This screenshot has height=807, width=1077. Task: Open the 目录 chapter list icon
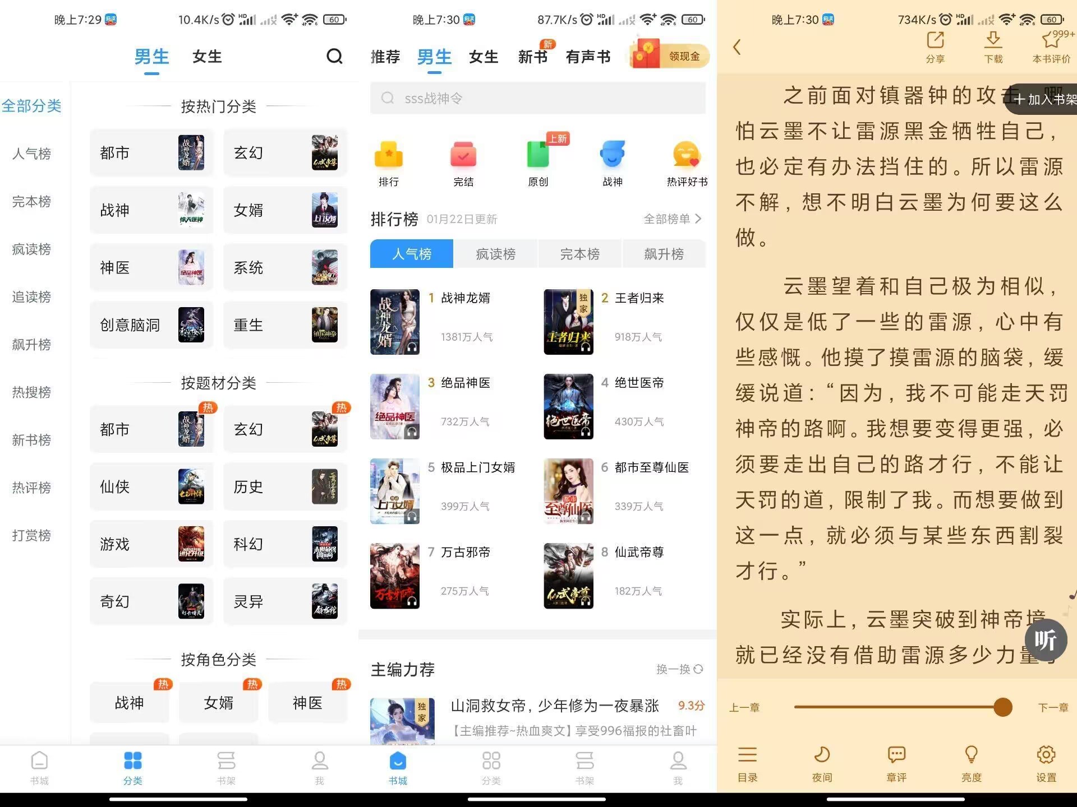748,762
